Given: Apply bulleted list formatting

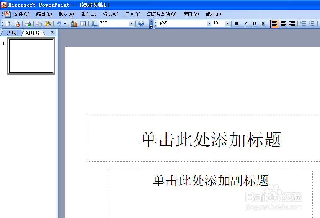Looking at the screenshot, I should (x=312, y=24).
